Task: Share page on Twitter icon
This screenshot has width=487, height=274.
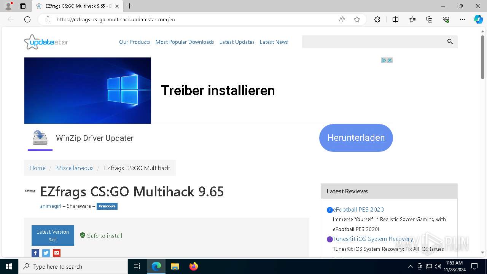Action: pos(46,253)
